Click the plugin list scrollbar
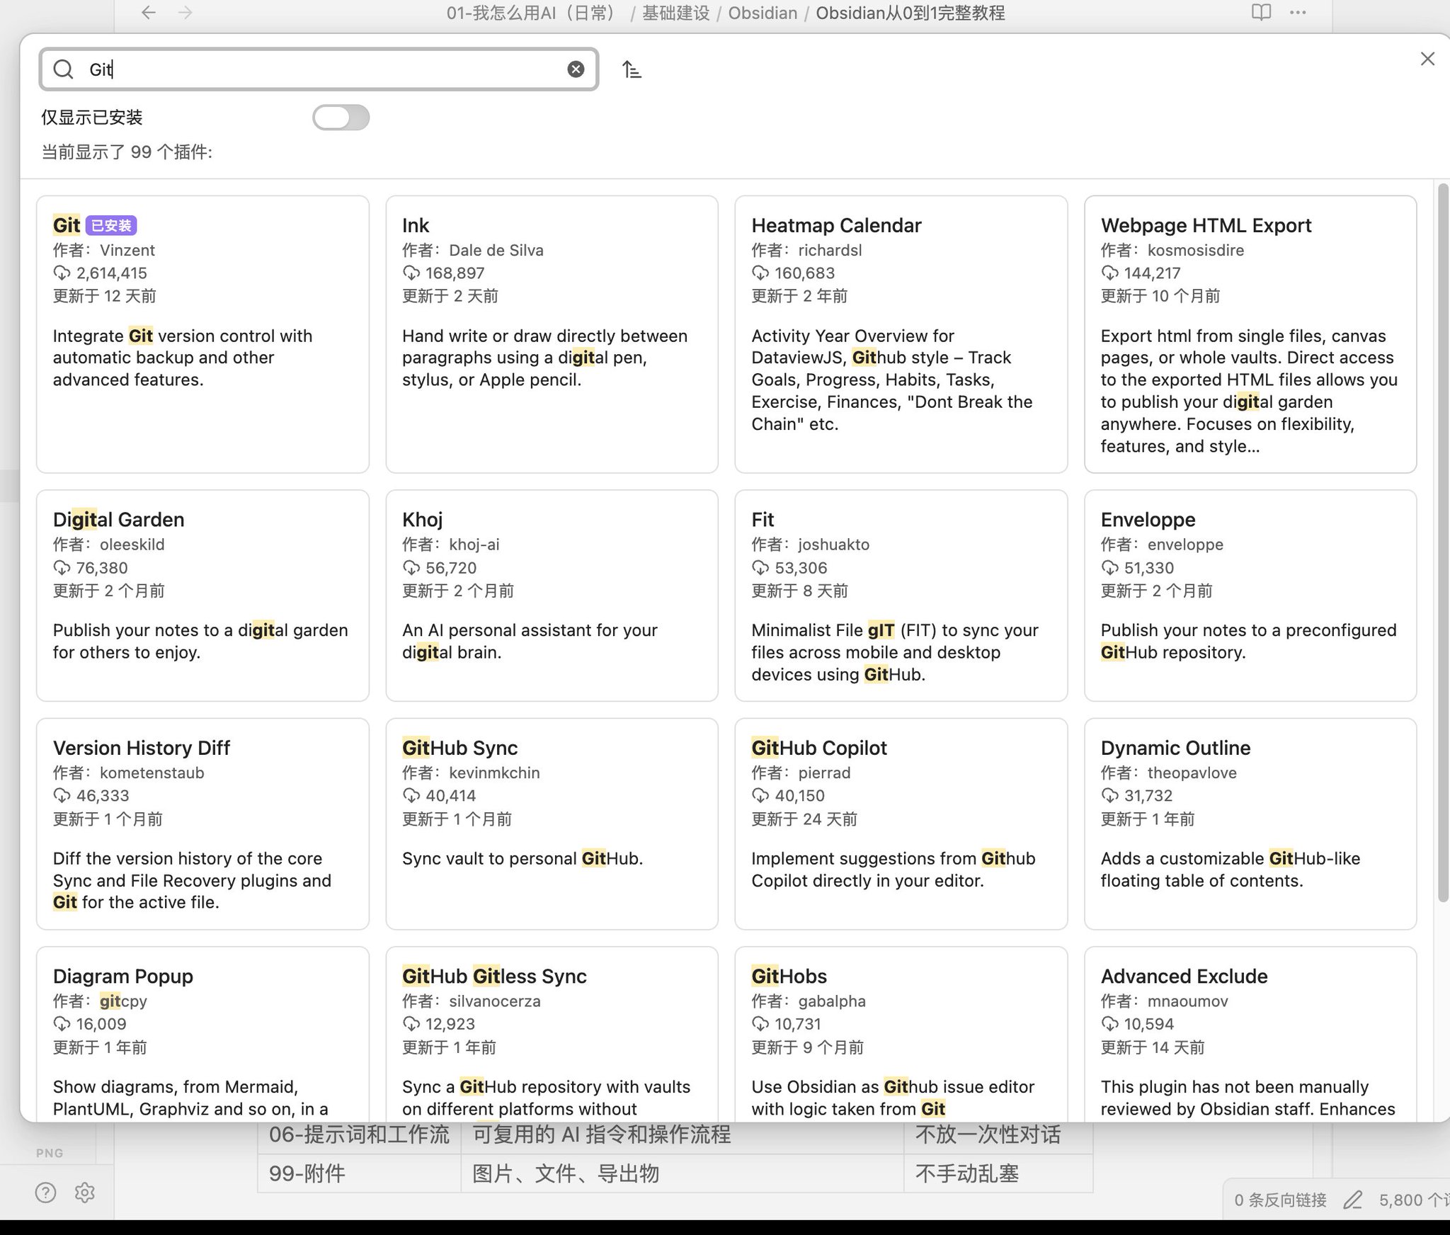 pyautogui.click(x=1443, y=544)
